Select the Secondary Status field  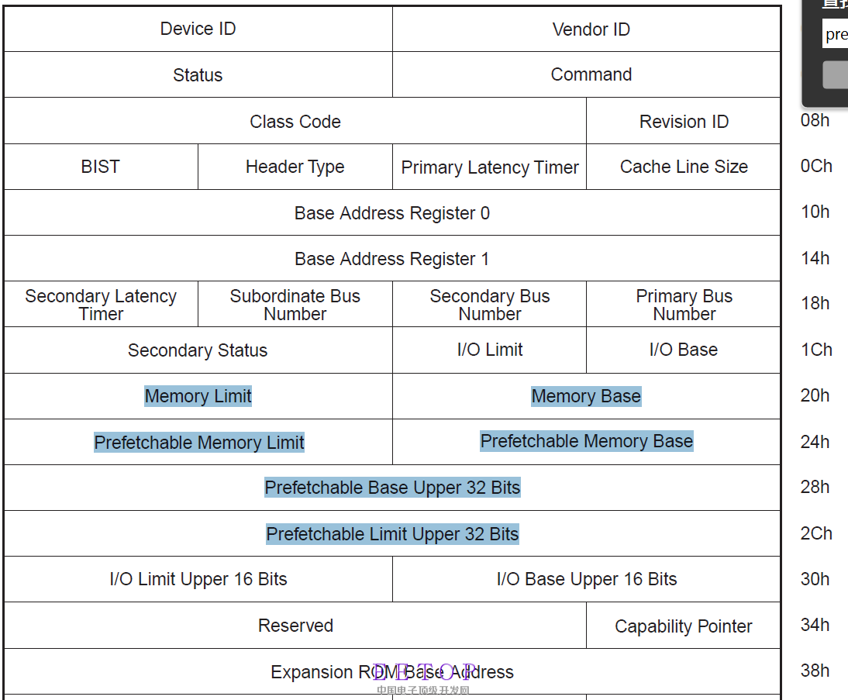(x=198, y=350)
